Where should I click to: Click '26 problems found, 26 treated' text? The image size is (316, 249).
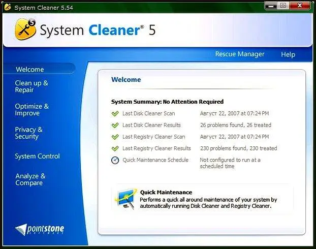click(236, 125)
